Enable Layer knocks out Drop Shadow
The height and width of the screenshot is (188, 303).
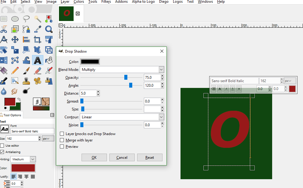62,134
